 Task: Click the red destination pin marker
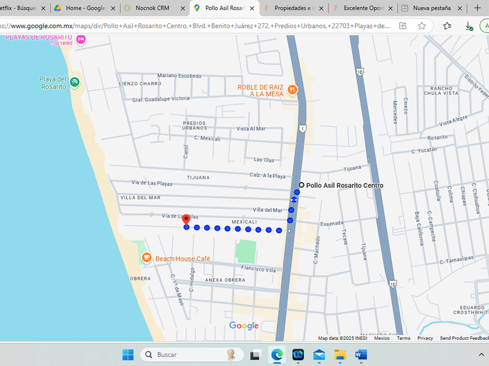click(x=186, y=220)
